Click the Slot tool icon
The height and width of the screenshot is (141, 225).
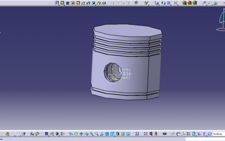[x=88, y=3]
